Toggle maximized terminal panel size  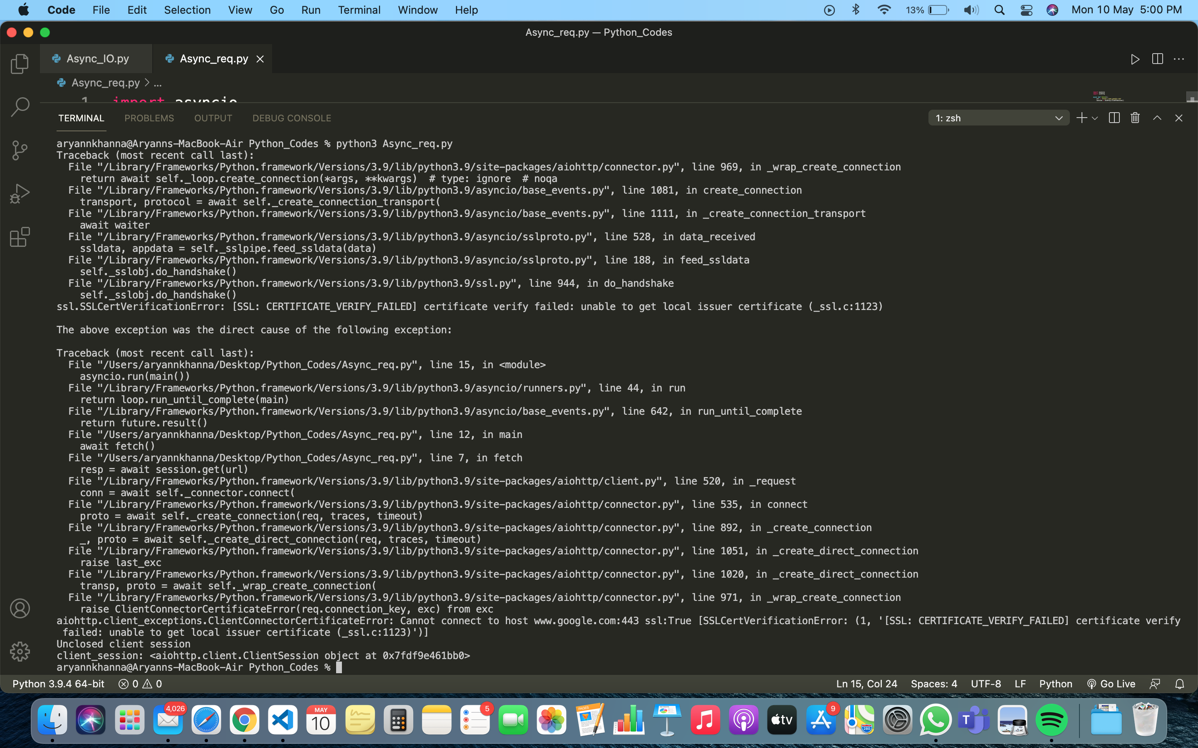point(1157,118)
